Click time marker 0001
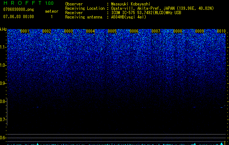Screen dimensions: 229x145 [x=25, y=31]
